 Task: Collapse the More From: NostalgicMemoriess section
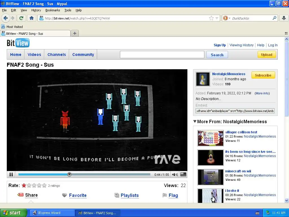195,121
